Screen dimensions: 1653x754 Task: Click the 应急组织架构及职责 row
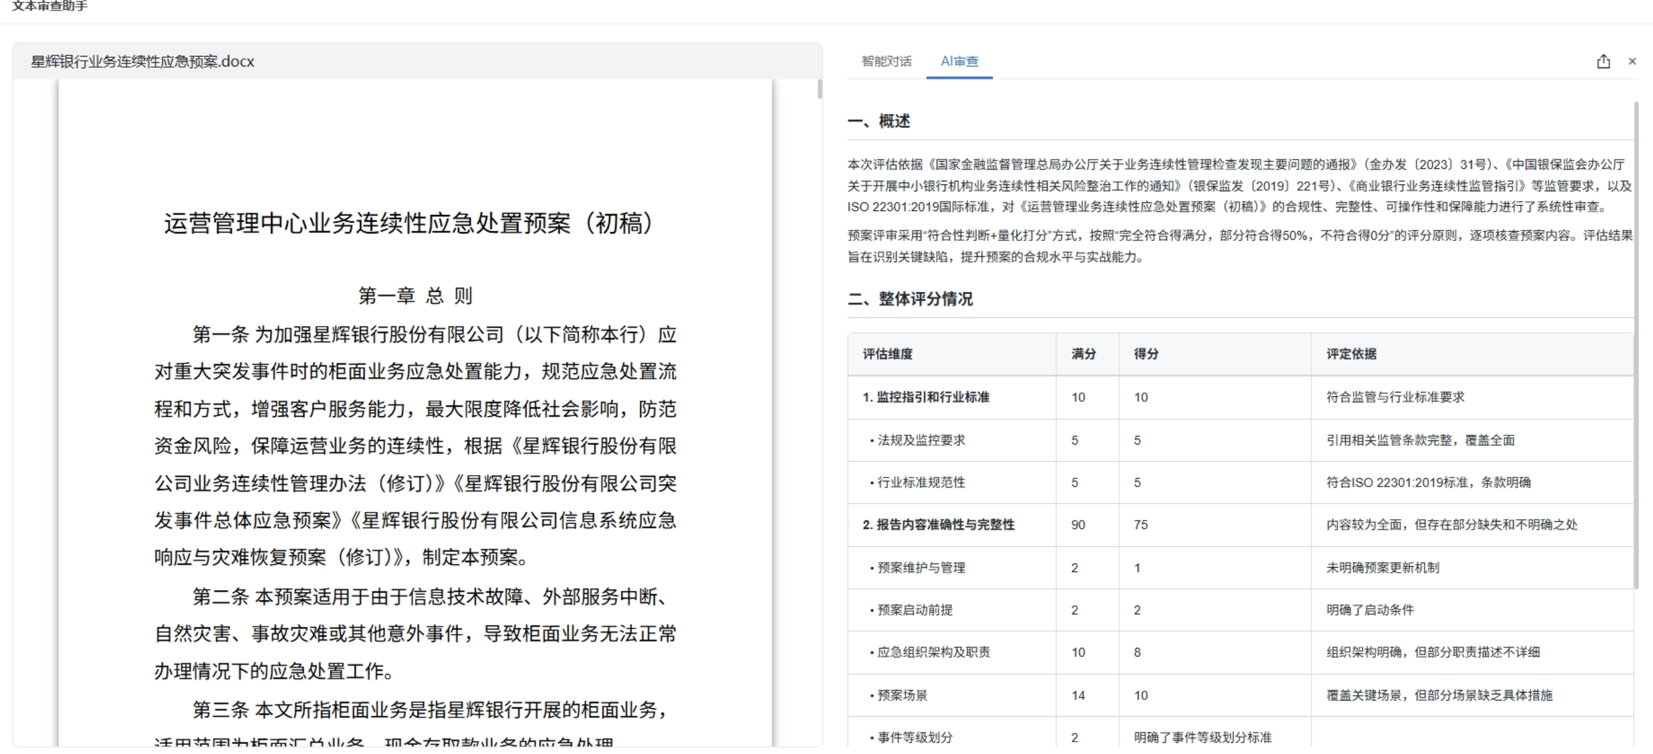point(933,653)
